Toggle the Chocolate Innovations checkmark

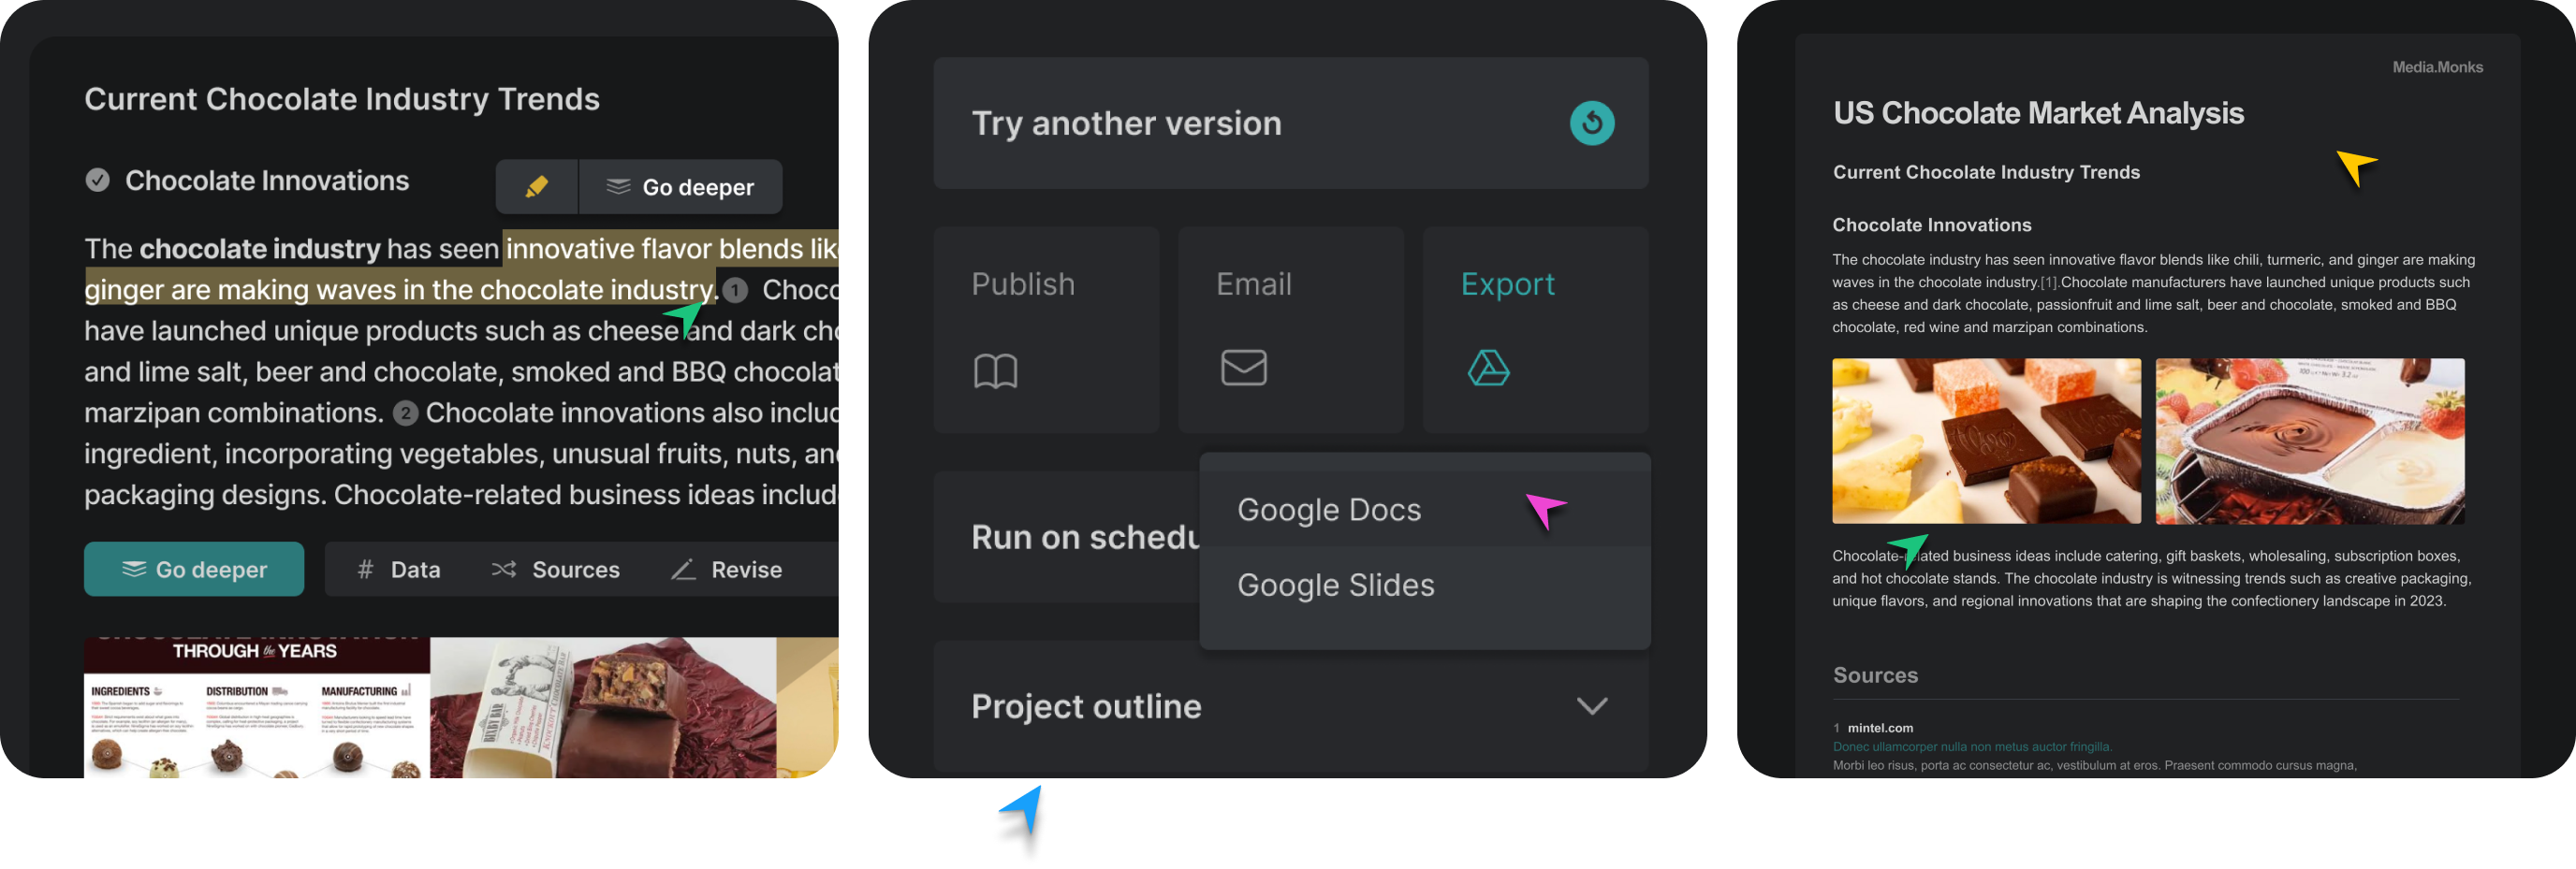pyautogui.click(x=98, y=181)
